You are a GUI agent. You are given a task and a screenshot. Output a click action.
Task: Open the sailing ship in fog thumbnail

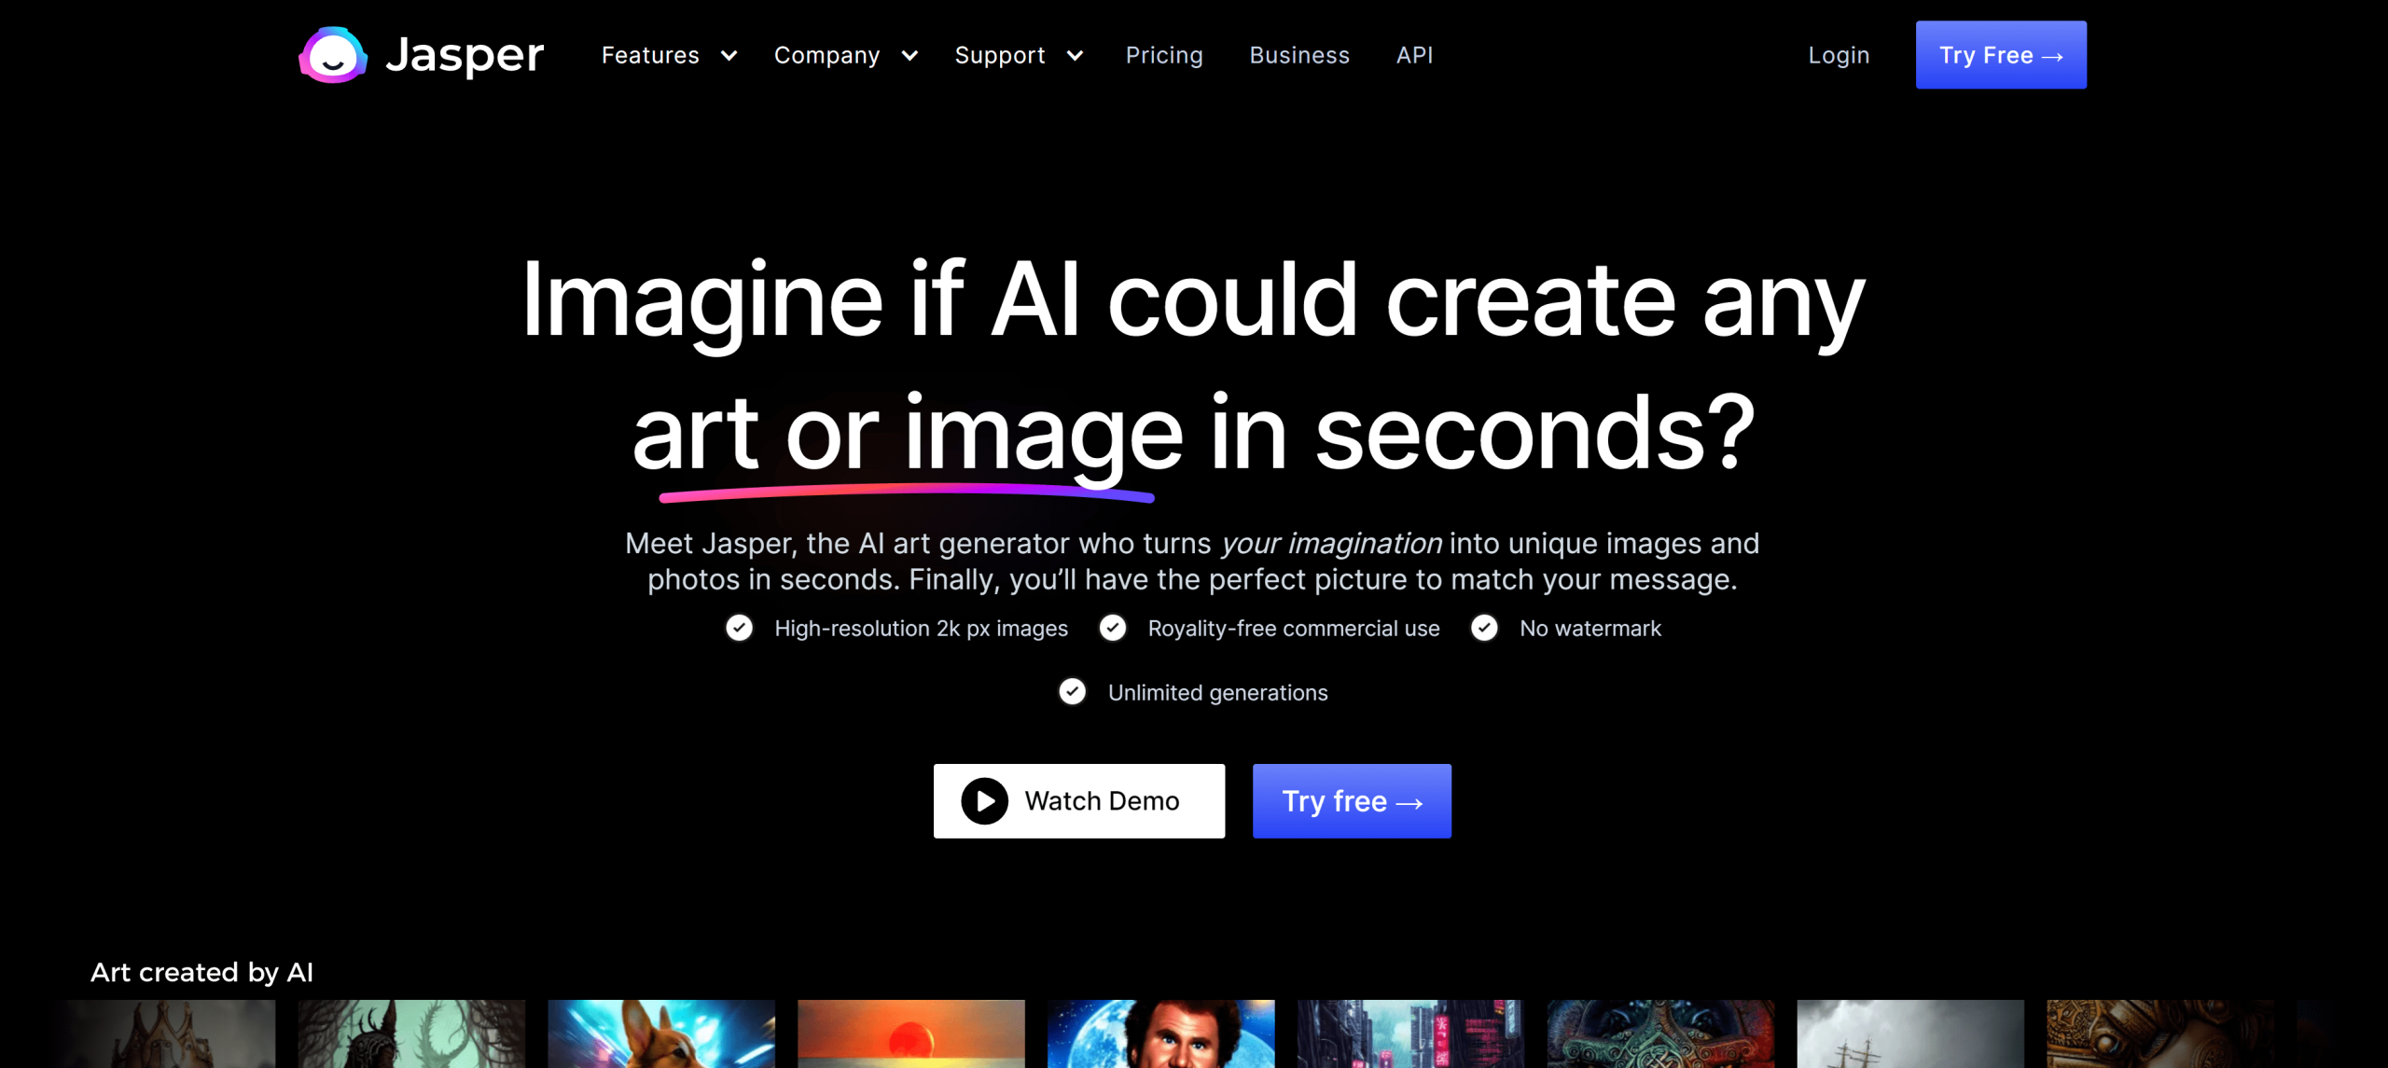tap(1910, 1033)
